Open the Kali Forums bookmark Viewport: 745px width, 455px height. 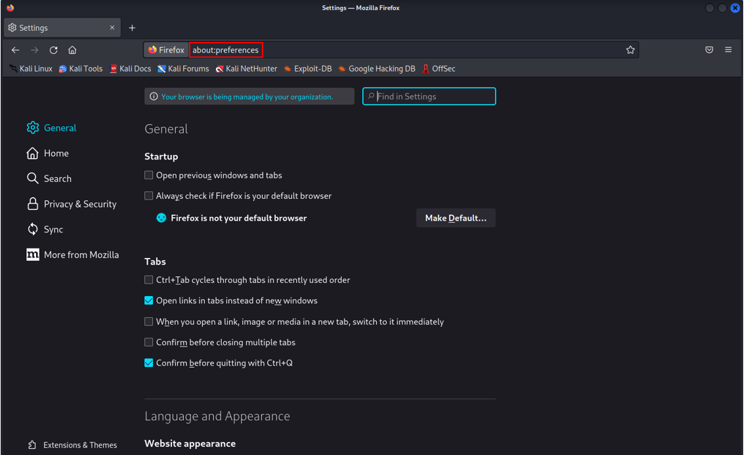(x=183, y=68)
